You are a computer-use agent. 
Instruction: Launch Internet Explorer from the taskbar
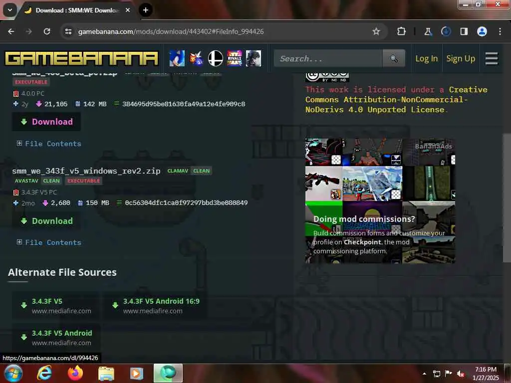(x=44, y=373)
